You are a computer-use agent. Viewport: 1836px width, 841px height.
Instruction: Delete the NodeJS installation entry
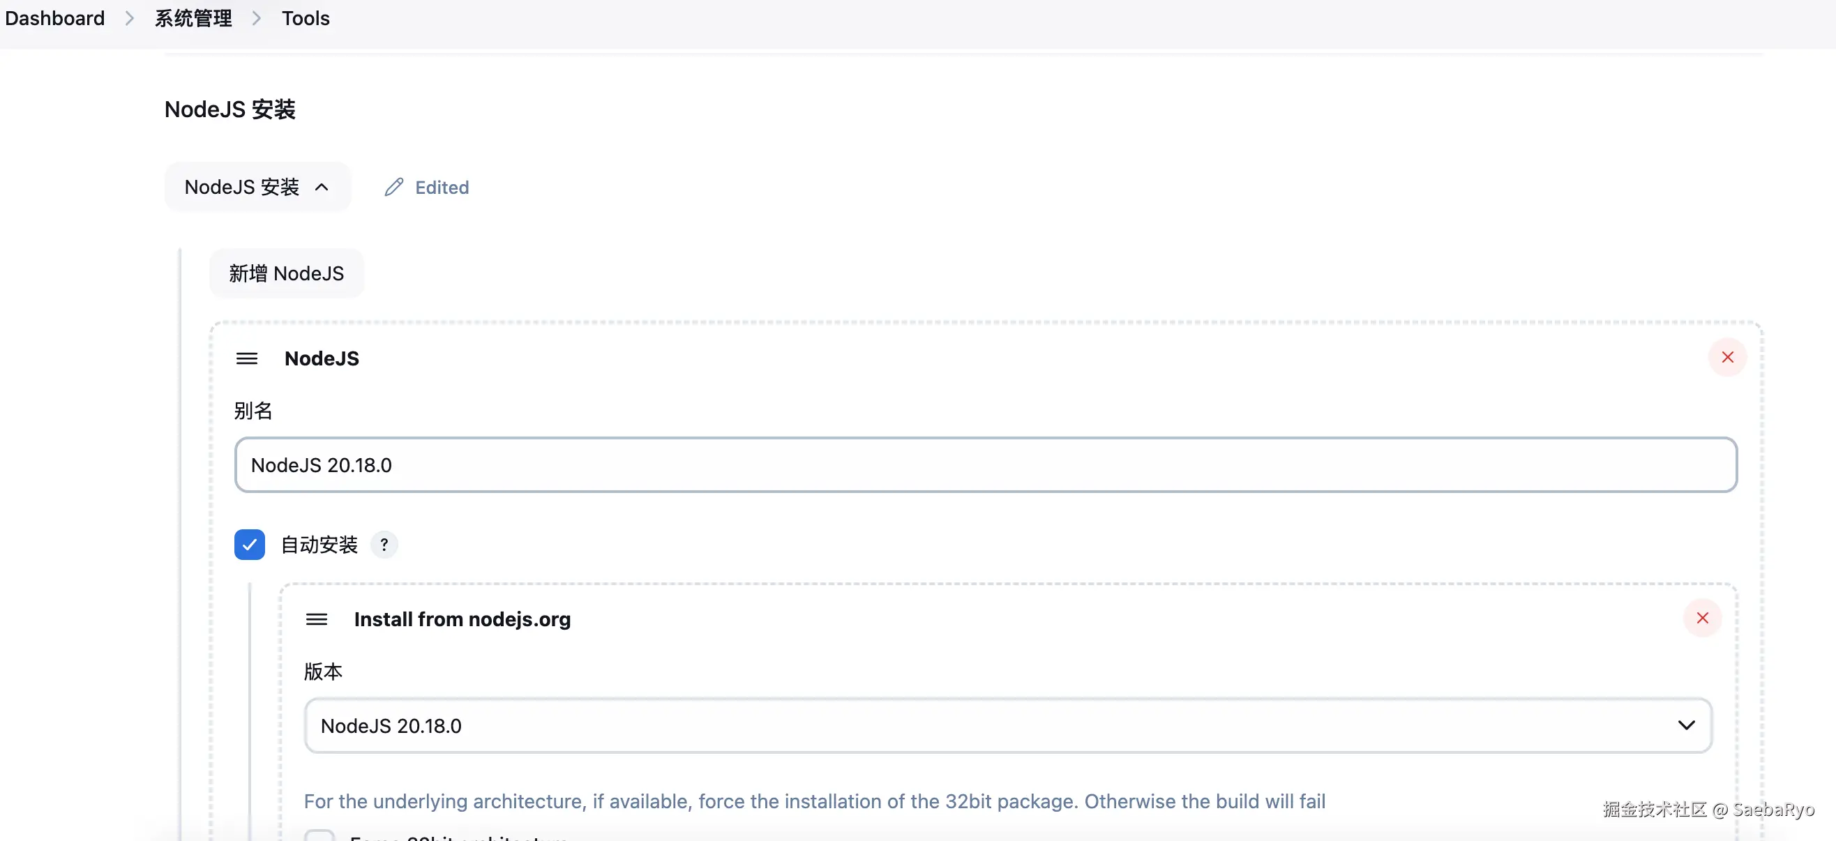[x=1727, y=358]
